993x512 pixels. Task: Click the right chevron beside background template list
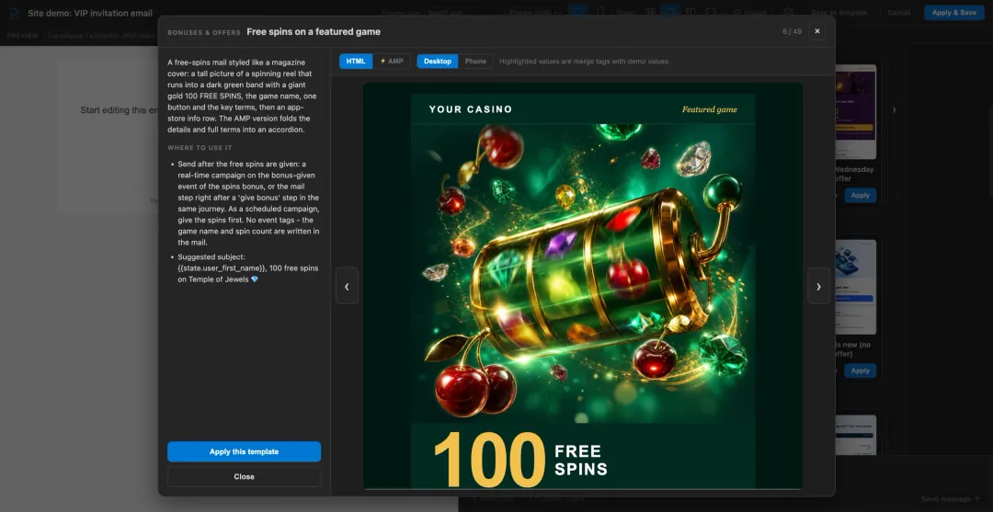tap(895, 110)
